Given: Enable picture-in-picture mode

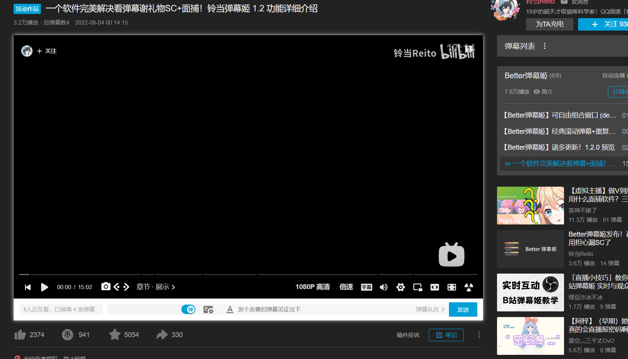Looking at the screenshot, I should (417, 287).
